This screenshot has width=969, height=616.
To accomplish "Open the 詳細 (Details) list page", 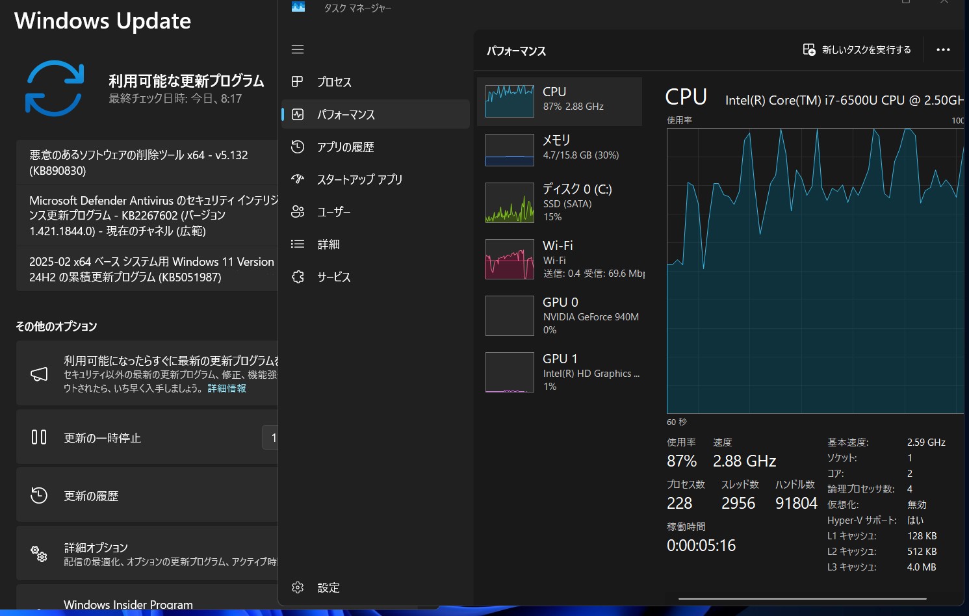I will click(x=328, y=244).
